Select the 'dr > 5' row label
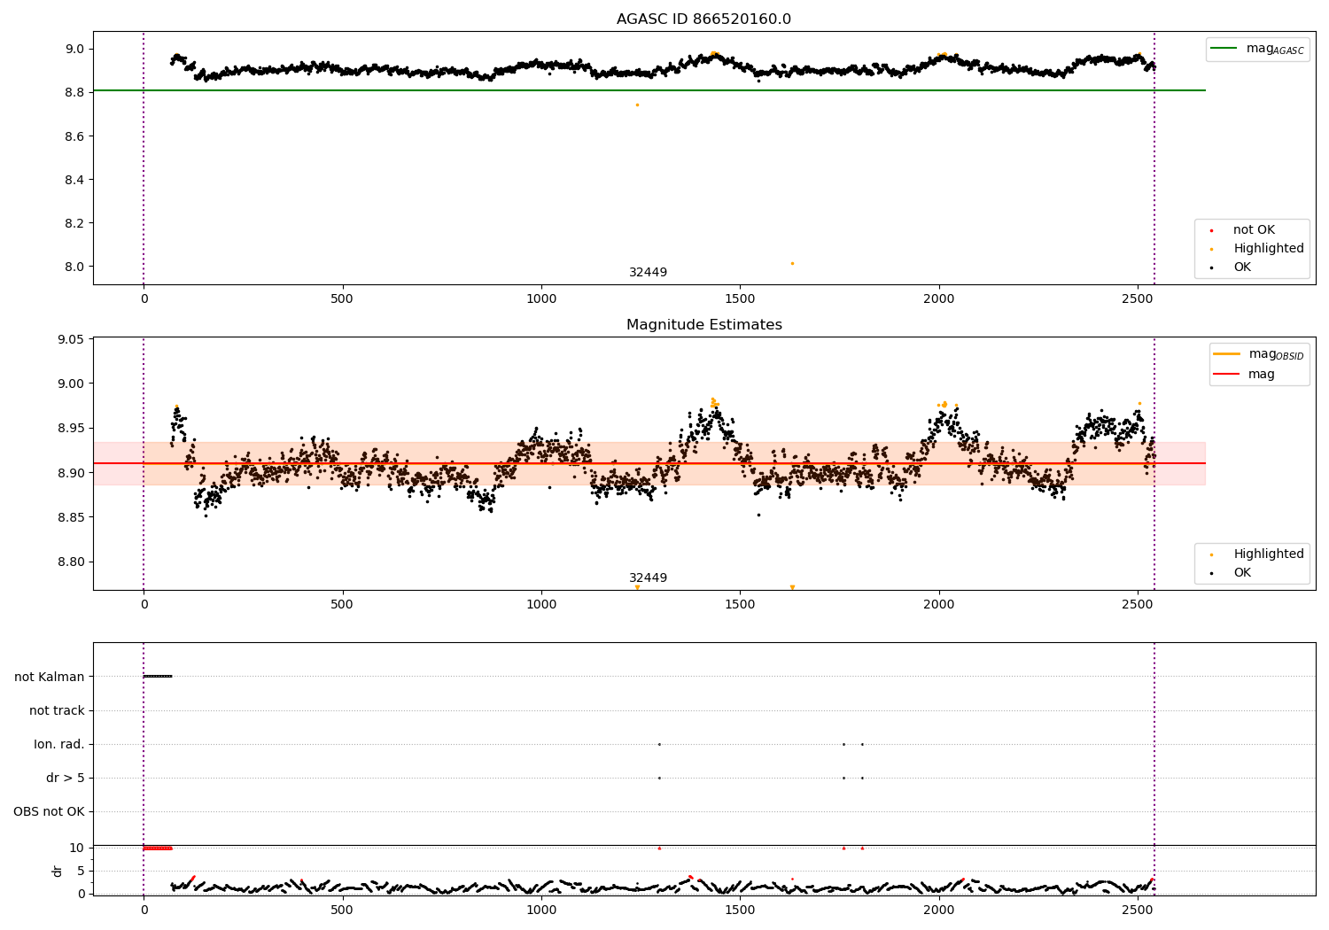 [x=66, y=778]
